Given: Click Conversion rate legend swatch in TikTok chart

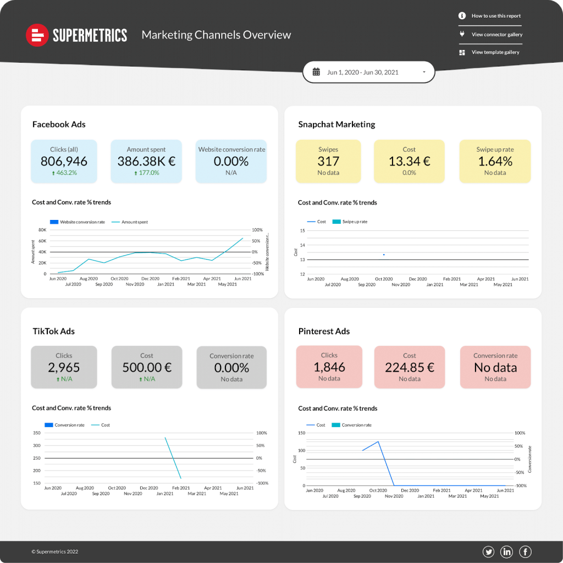Looking at the screenshot, I should pos(49,425).
